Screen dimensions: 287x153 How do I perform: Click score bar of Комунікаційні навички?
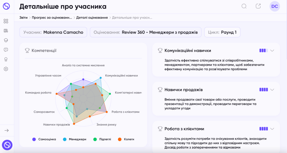point(263,51)
